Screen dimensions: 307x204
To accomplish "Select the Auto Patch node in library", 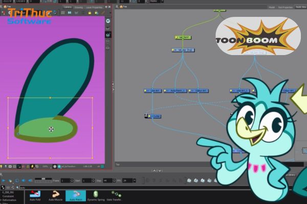I will pos(76,196).
